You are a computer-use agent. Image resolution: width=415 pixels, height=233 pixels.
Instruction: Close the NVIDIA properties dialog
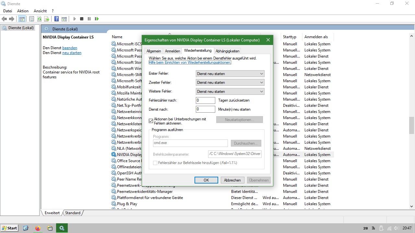(x=268, y=40)
